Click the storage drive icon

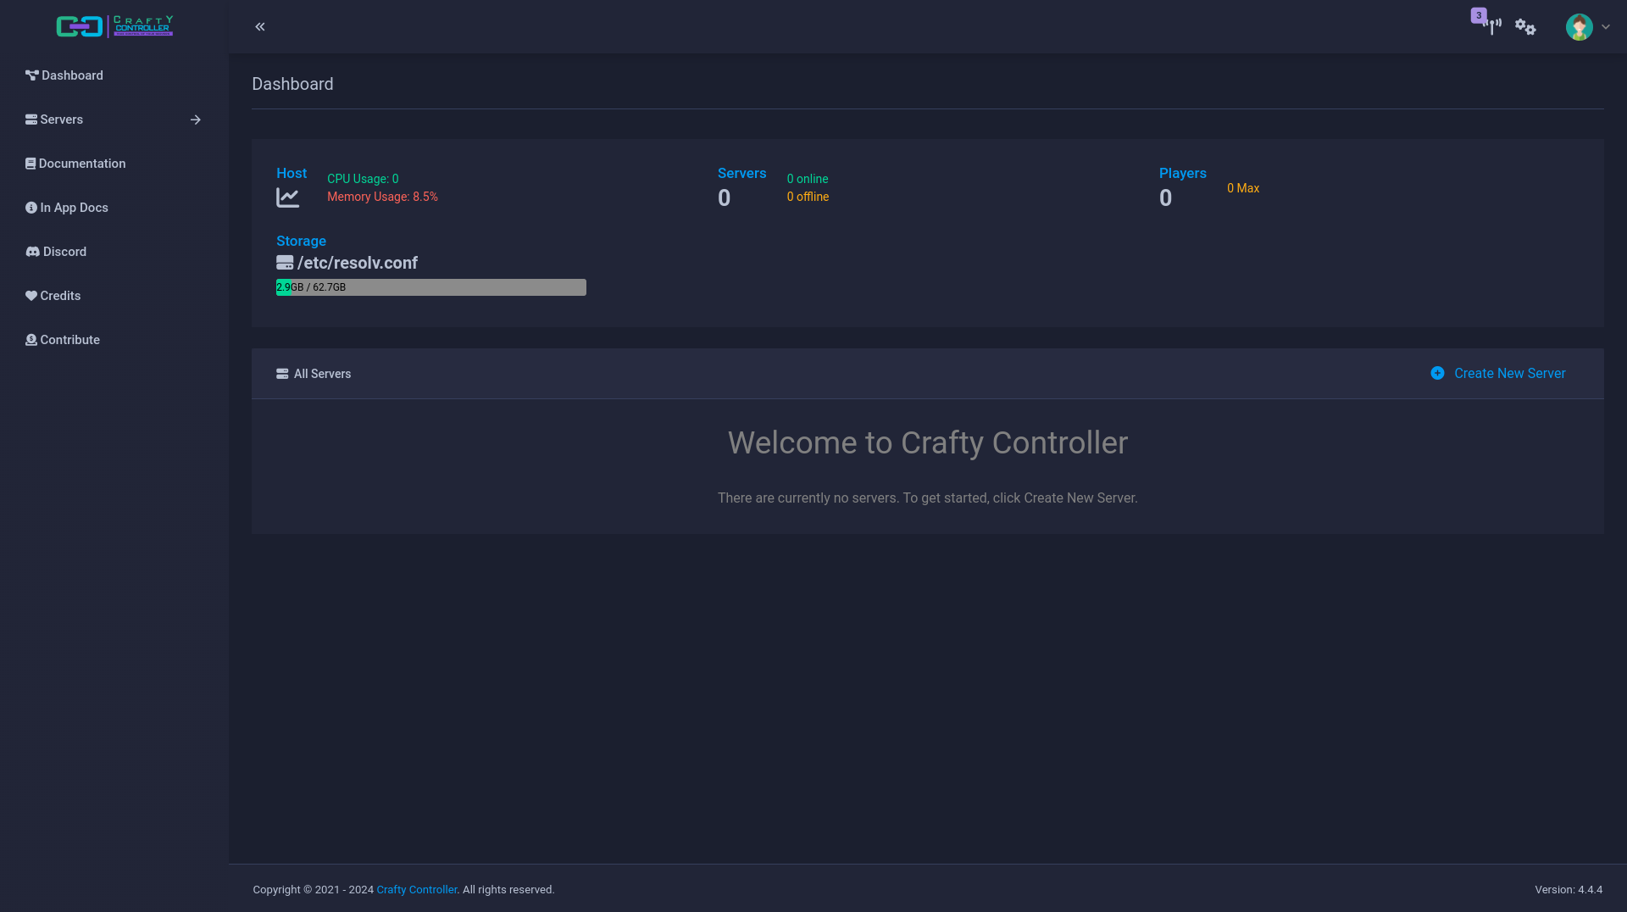coord(285,263)
